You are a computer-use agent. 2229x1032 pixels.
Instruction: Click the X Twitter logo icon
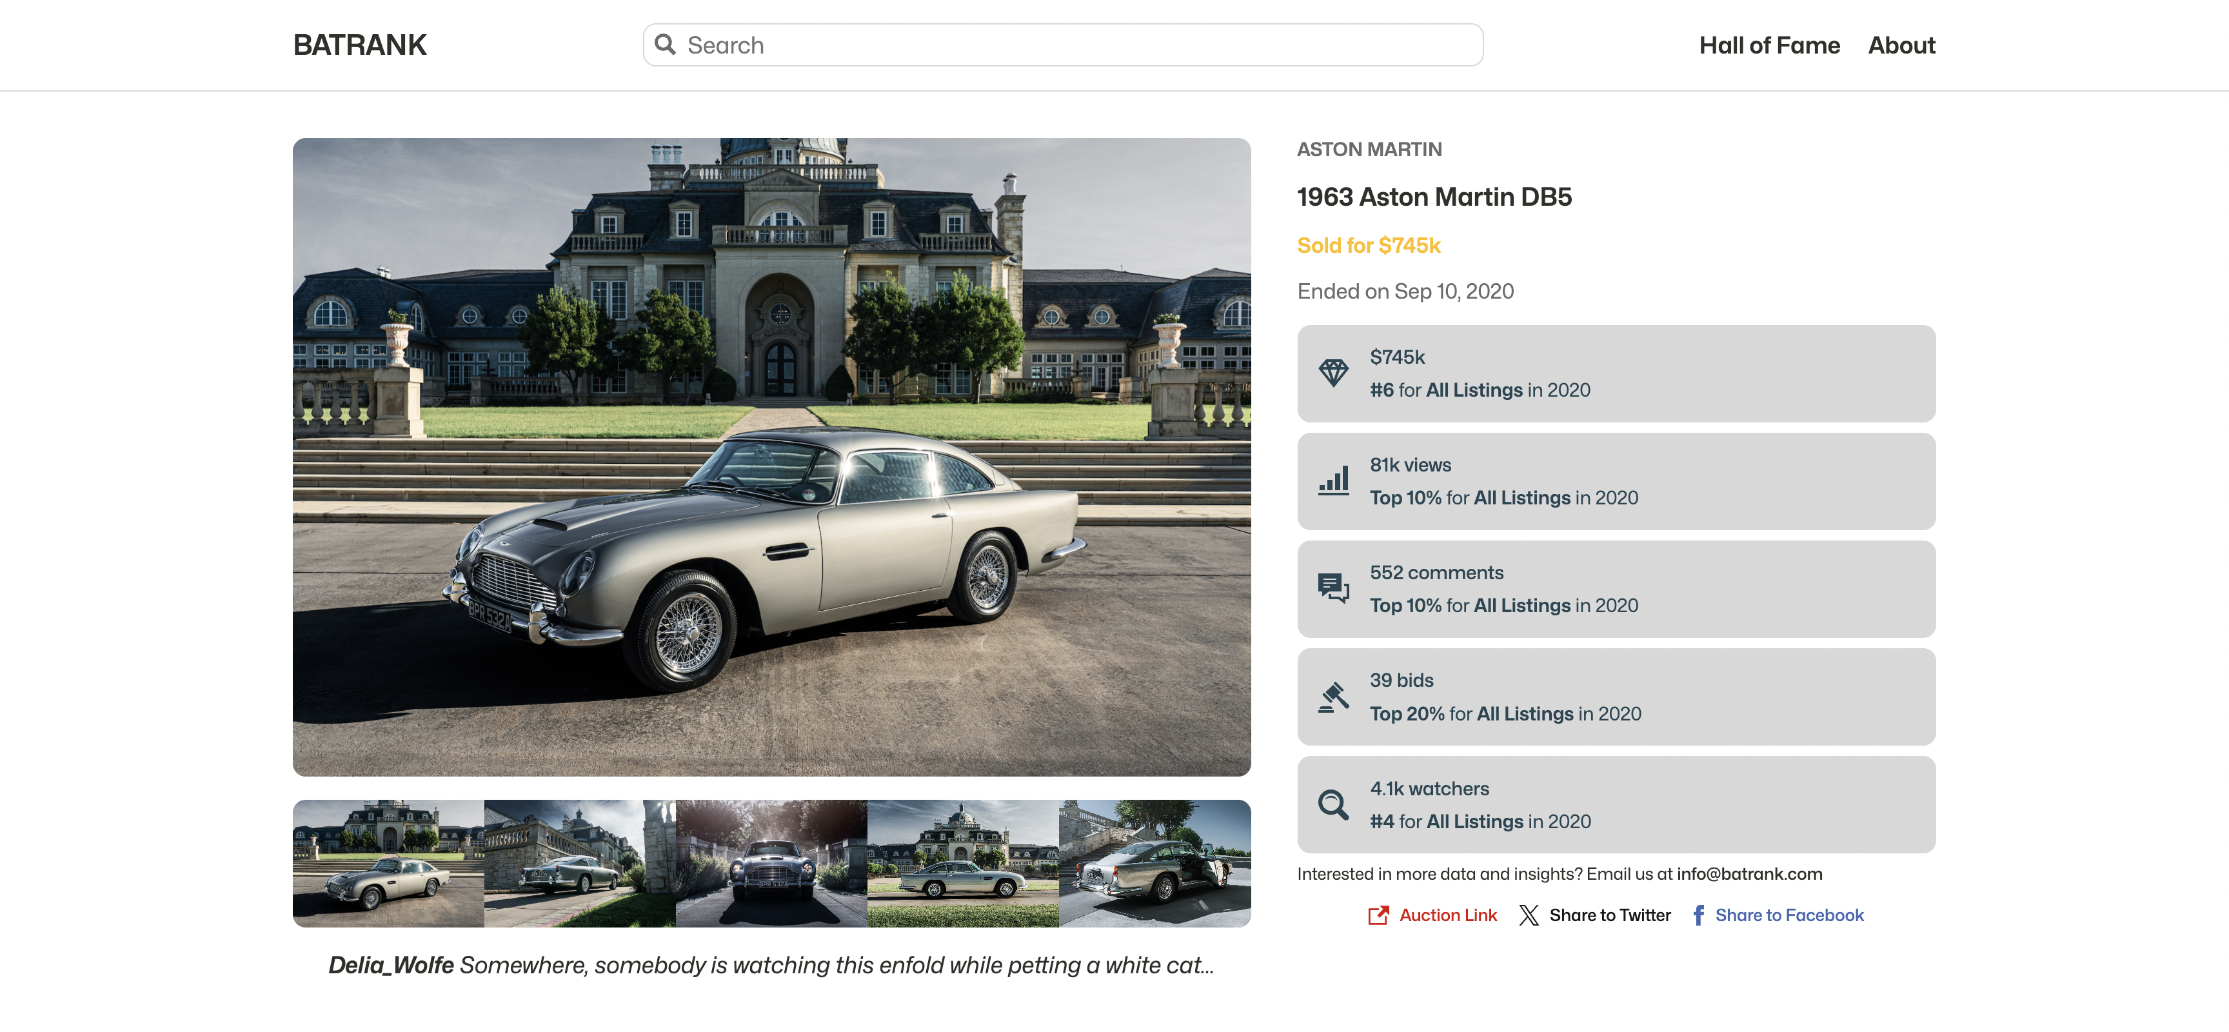coord(1528,915)
